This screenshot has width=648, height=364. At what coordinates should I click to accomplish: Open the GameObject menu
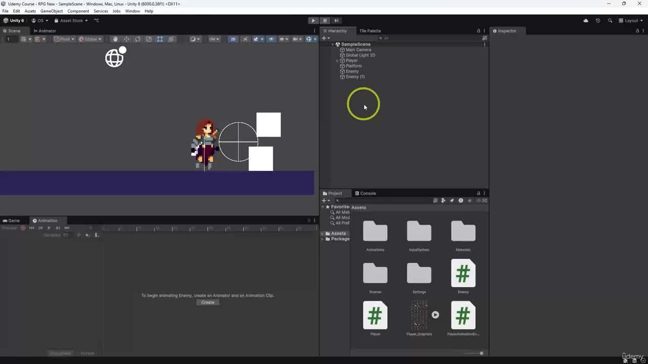click(52, 11)
